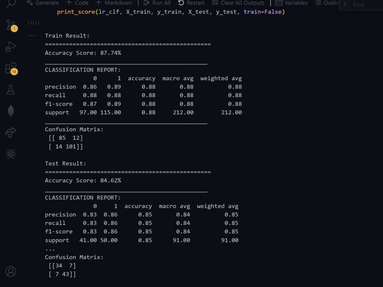Screen dimensions: 383x287
Task: Click test support value 41.00
Action: [88, 240]
